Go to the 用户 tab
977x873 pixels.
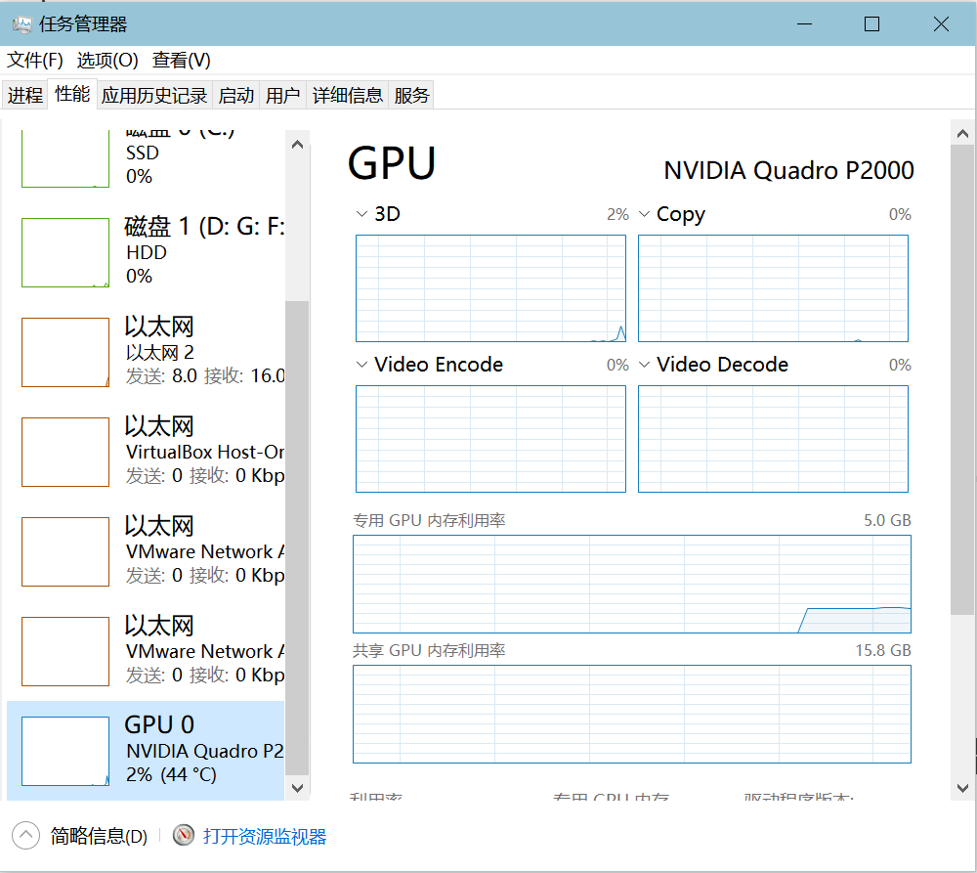coord(283,96)
